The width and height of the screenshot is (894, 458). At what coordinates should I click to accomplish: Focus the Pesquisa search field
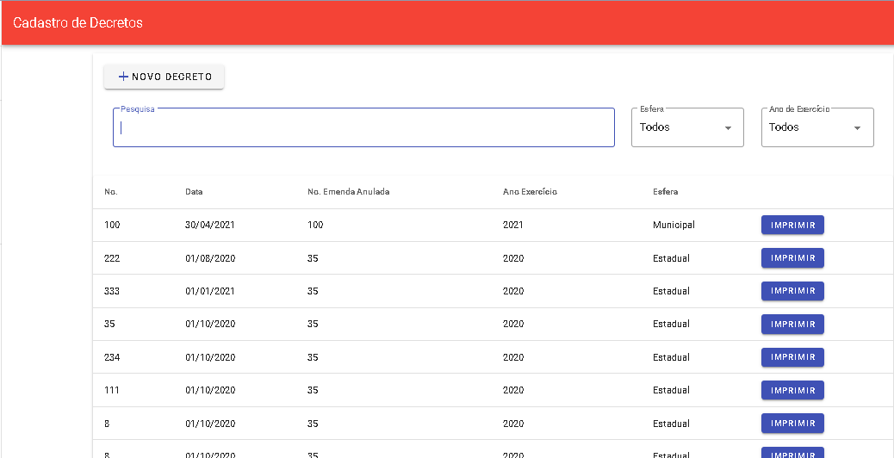coord(363,127)
